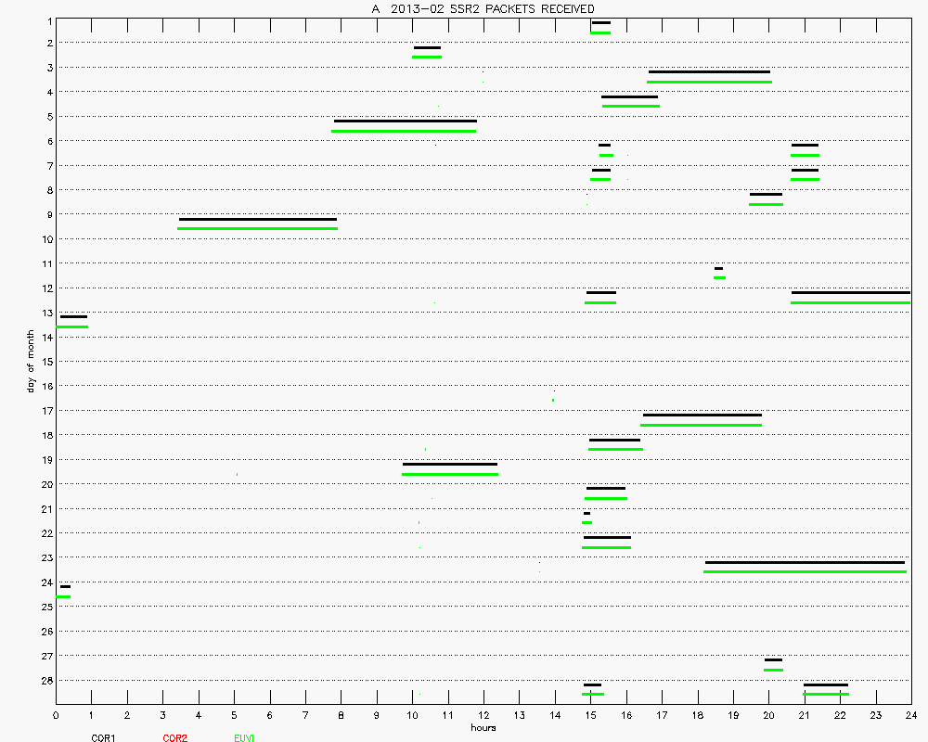Screen dimensions: 928x742
Task: Click the long green bar on day 3
Action: coord(709,82)
